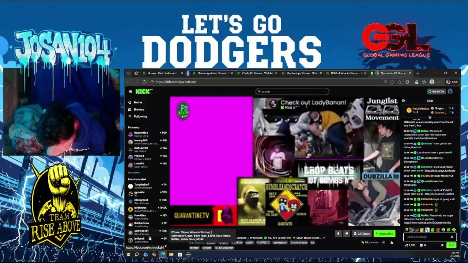
Task: Expand the list with Show More
Action: tap(134, 172)
